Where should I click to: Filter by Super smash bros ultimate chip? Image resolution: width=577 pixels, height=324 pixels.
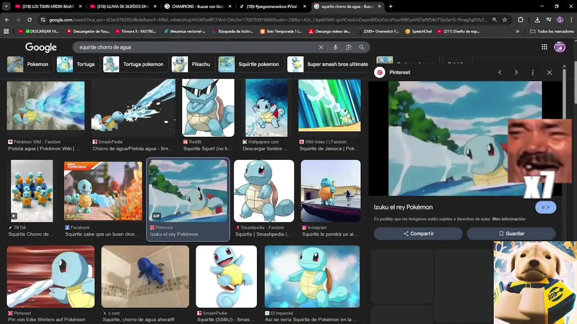coord(328,64)
